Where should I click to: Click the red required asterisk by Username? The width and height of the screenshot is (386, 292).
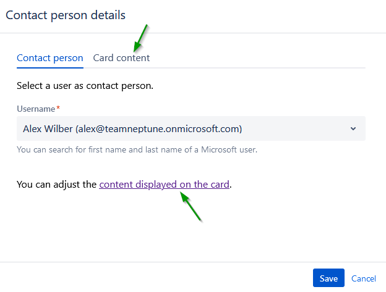click(58, 109)
